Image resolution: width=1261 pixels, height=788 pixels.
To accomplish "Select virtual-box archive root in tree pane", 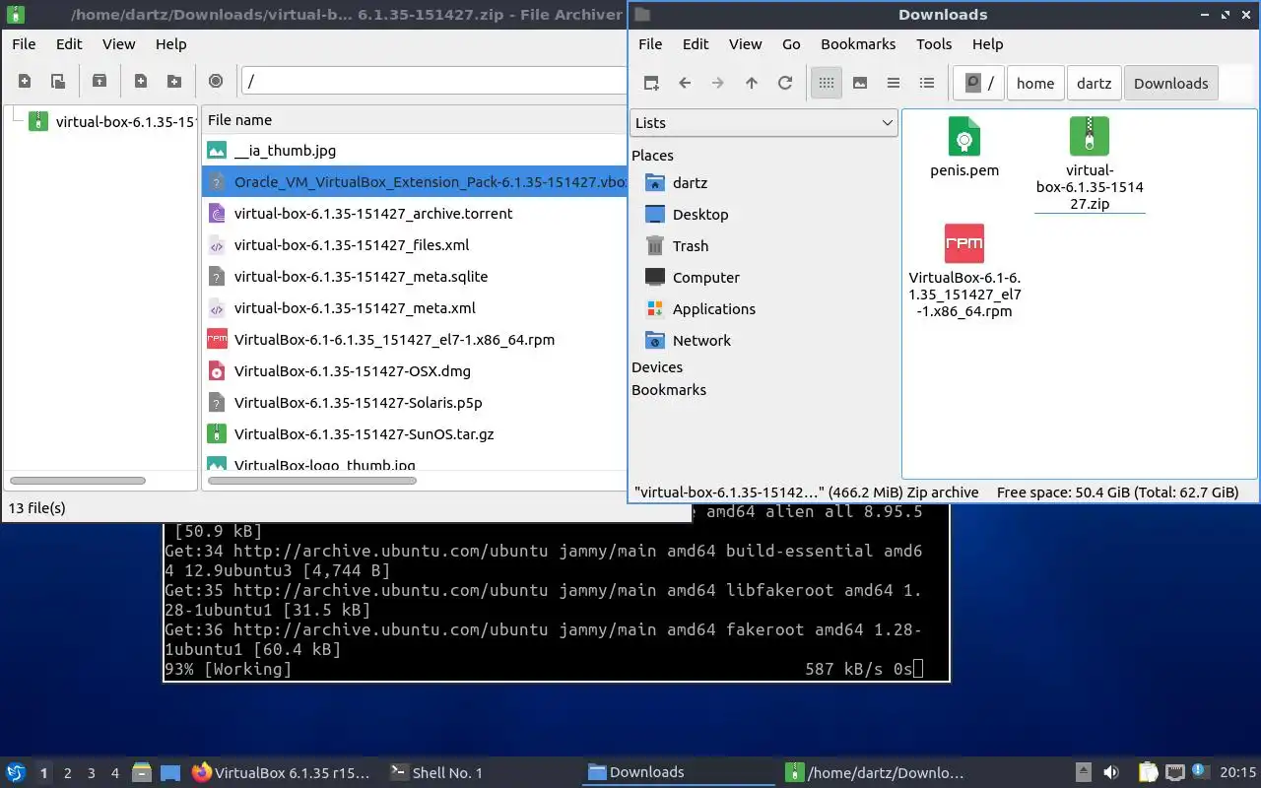I will click(111, 123).
